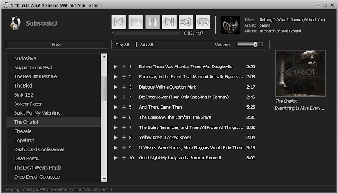
Task: Click the SubsonicJ headphones logo
Action: (x=15, y=23)
